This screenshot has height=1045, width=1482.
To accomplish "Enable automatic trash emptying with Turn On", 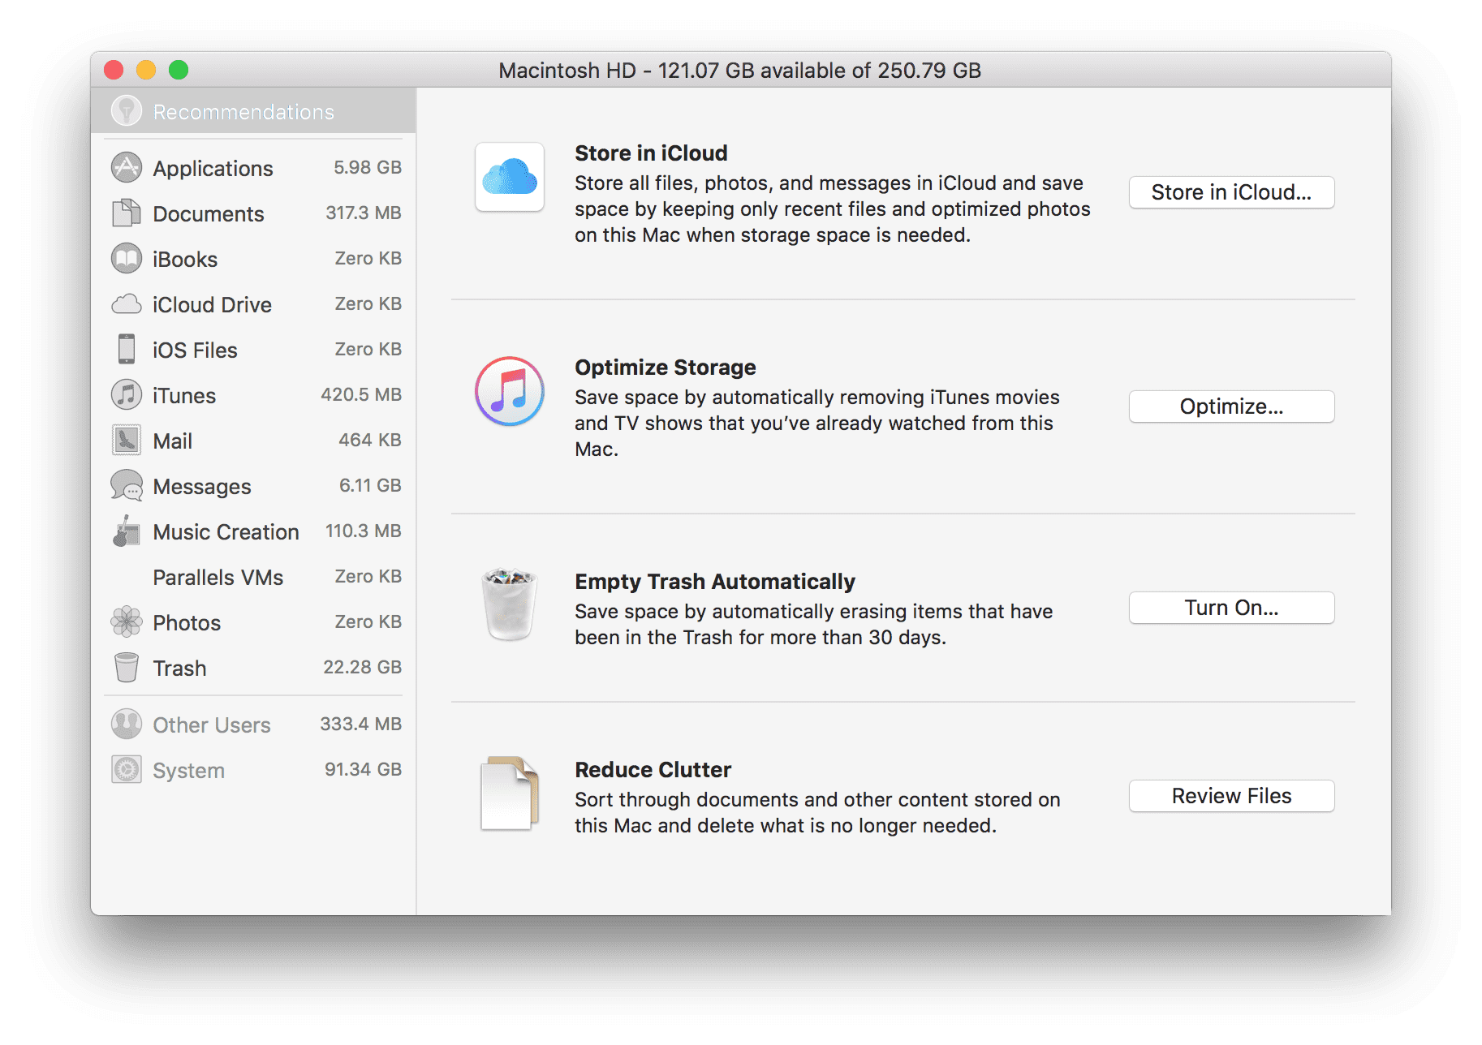I will click(1230, 607).
